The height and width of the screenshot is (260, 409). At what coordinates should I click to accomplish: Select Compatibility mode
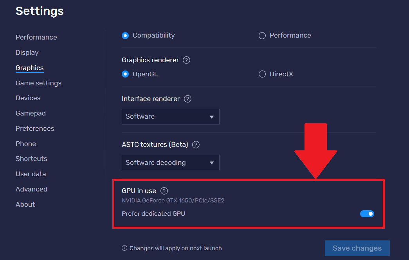pos(125,35)
